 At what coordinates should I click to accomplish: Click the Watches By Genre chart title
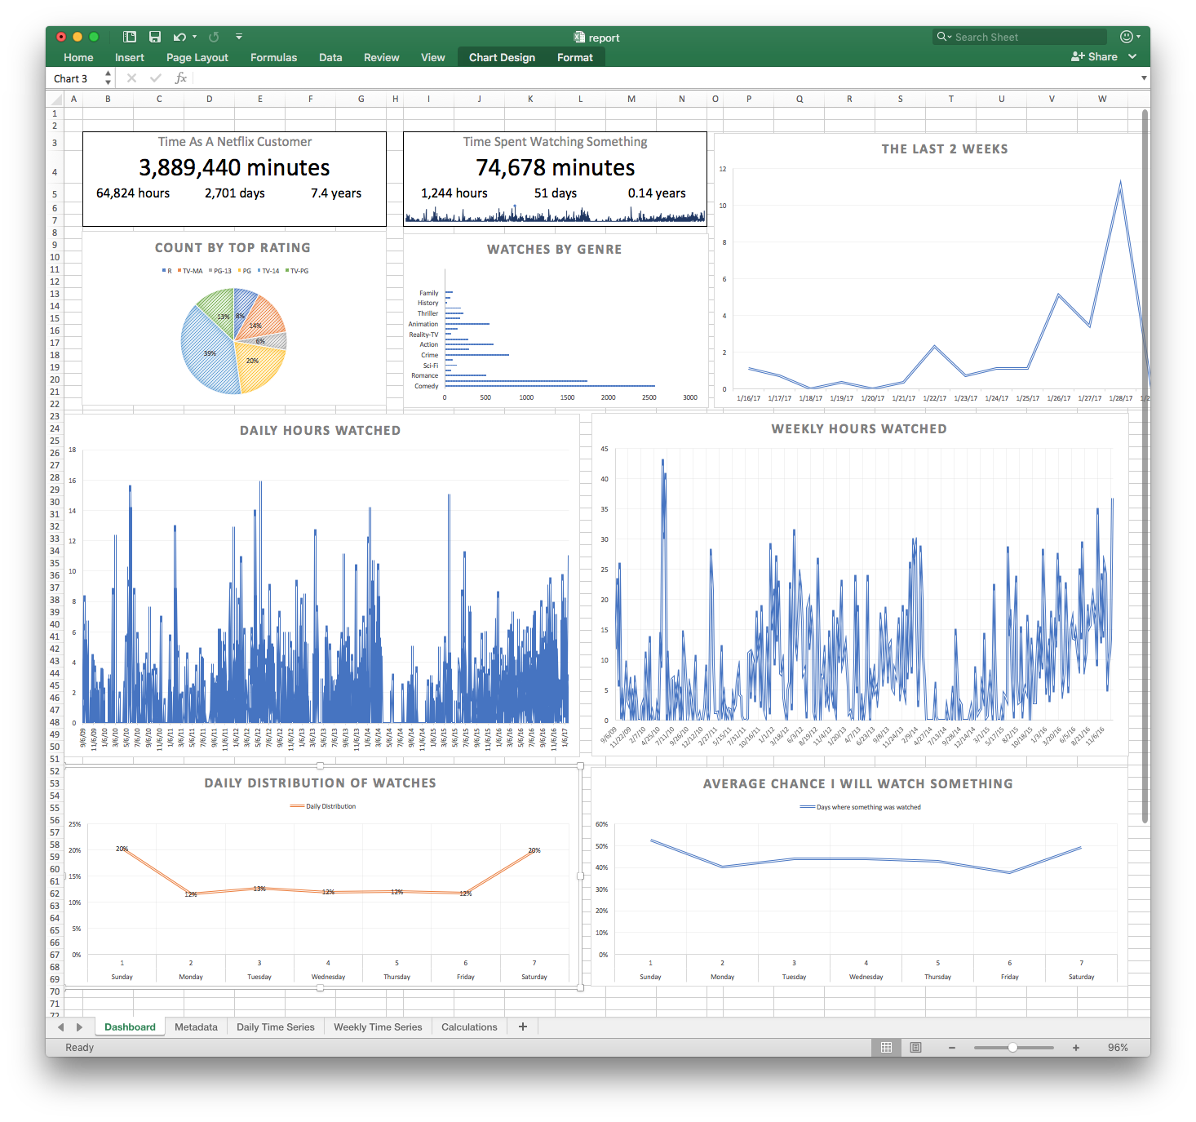[555, 249]
